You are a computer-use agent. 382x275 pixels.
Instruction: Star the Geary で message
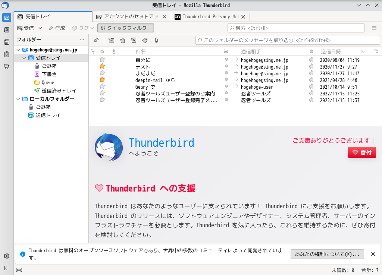pos(102,86)
